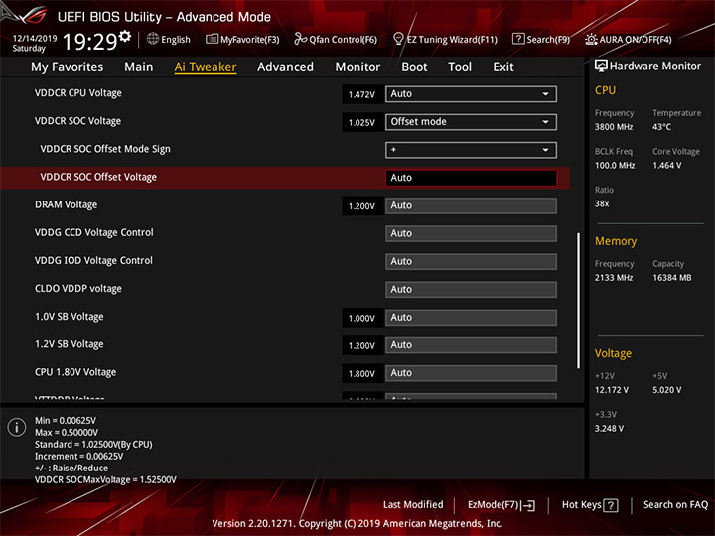Click 1.2V SB Voltage Auto field
715x536 pixels.
(x=471, y=345)
